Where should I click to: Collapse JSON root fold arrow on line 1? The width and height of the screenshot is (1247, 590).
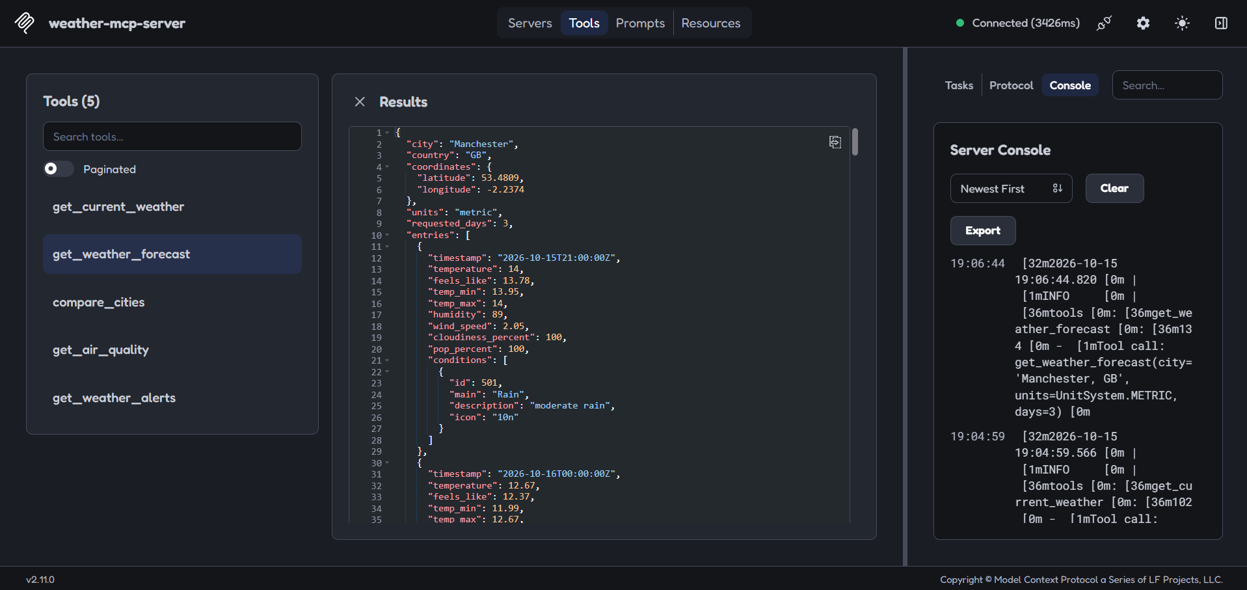point(387,133)
